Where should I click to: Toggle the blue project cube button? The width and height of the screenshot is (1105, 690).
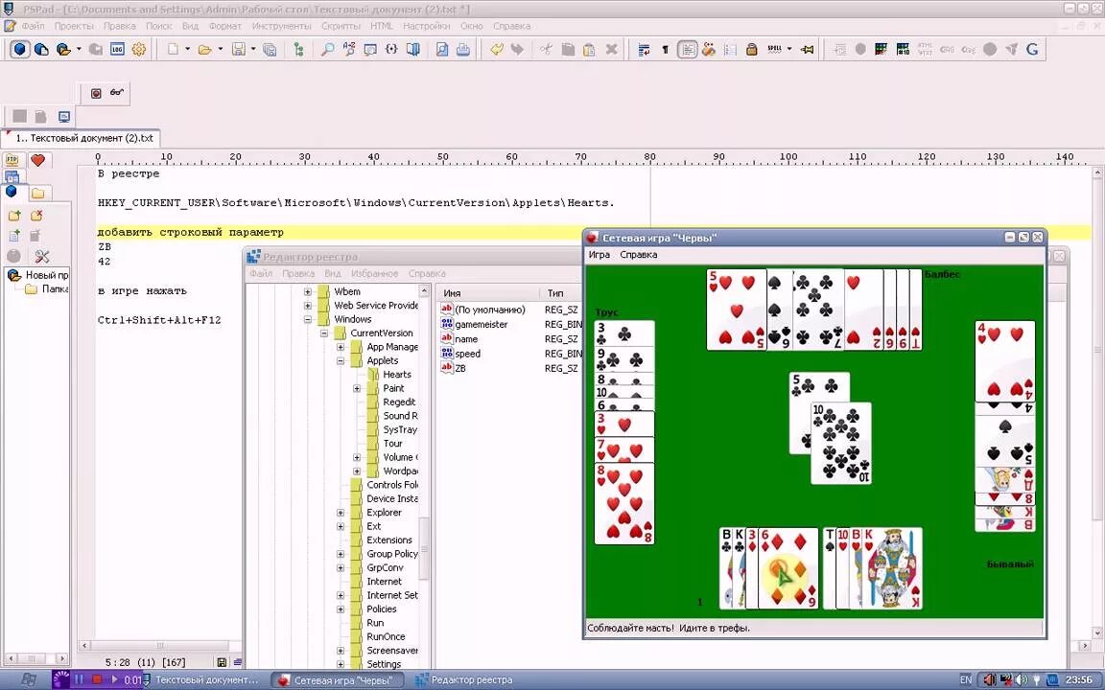tap(20, 49)
